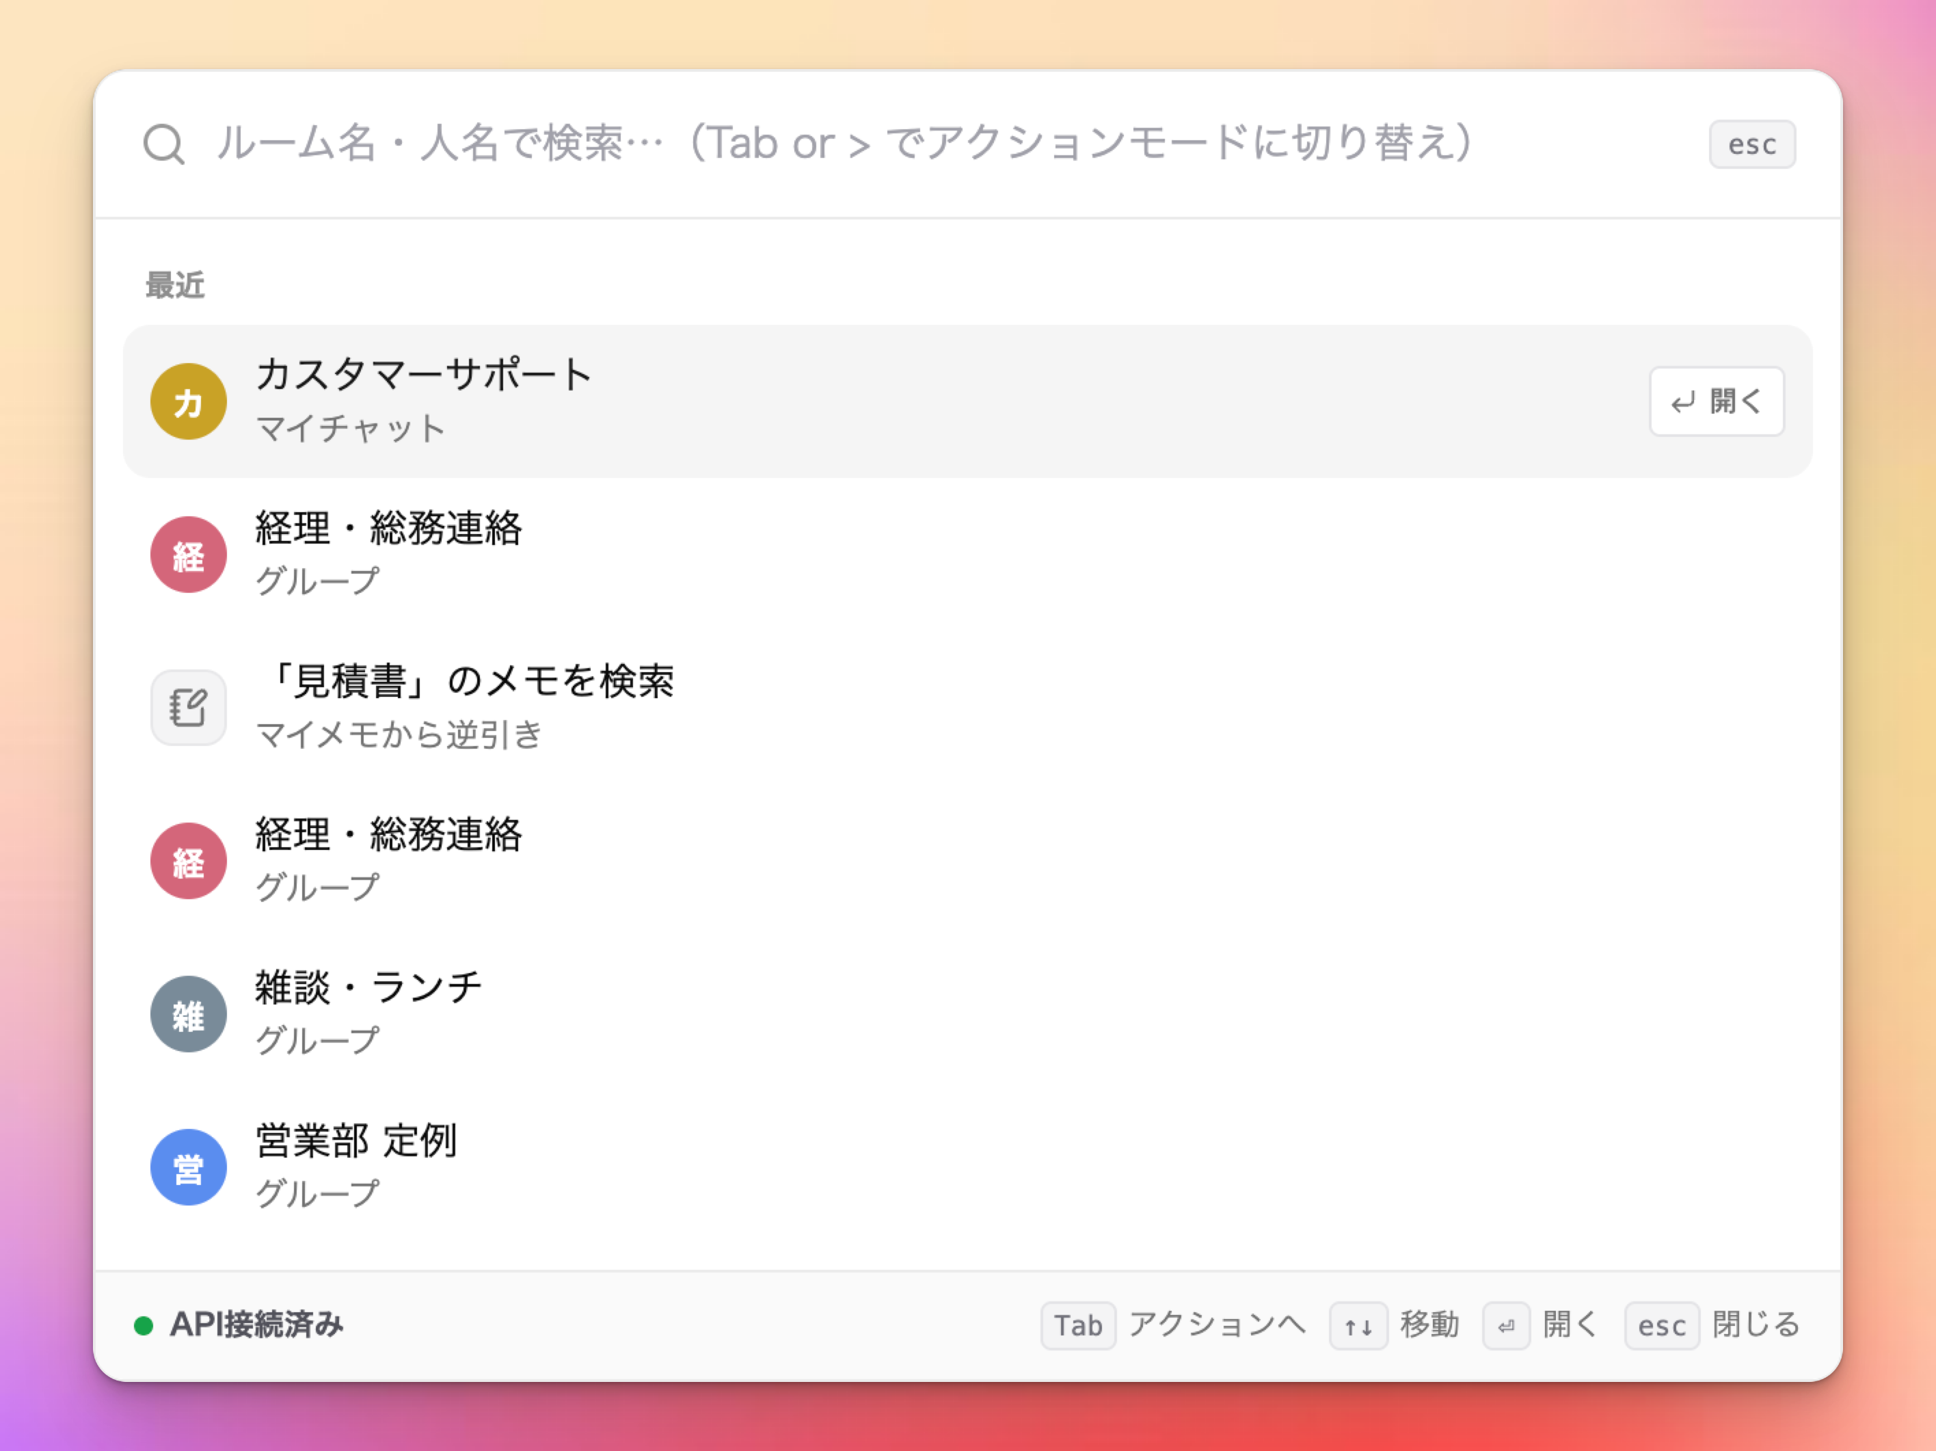The height and width of the screenshot is (1451, 1936).
Task: Click the esc key badge beside the search field
Action: click(1752, 144)
